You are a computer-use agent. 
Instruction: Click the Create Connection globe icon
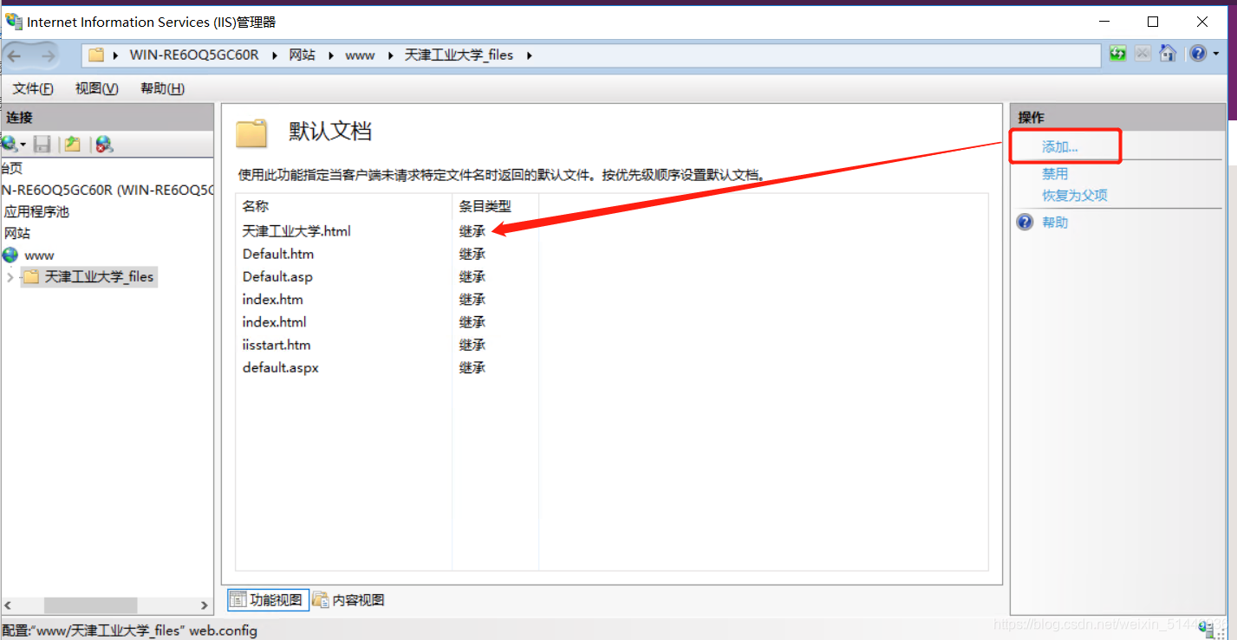[10, 144]
